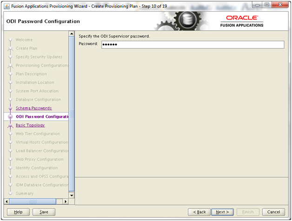The image size is (292, 221).
Task: Click the Installation Location step label
Action: pos(35,82)
